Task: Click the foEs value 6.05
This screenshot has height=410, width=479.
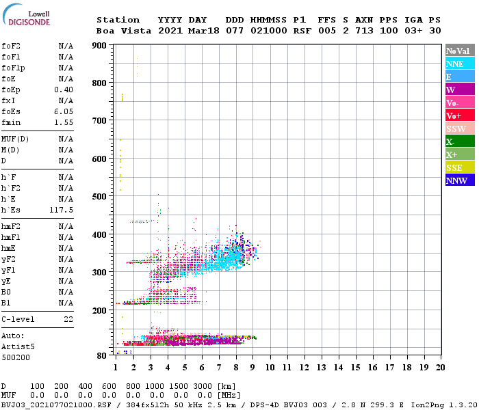Action: tap(64, 111)
